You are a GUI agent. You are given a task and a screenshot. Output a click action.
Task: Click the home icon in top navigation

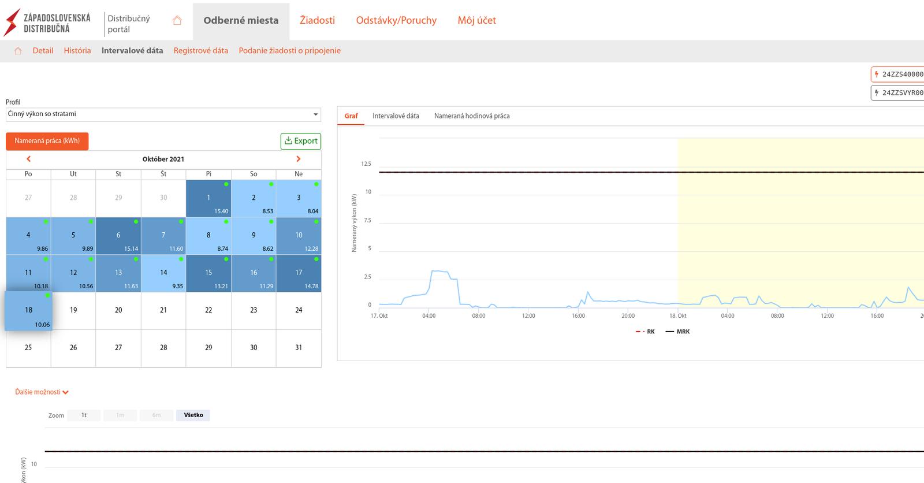tap(177, 21)
